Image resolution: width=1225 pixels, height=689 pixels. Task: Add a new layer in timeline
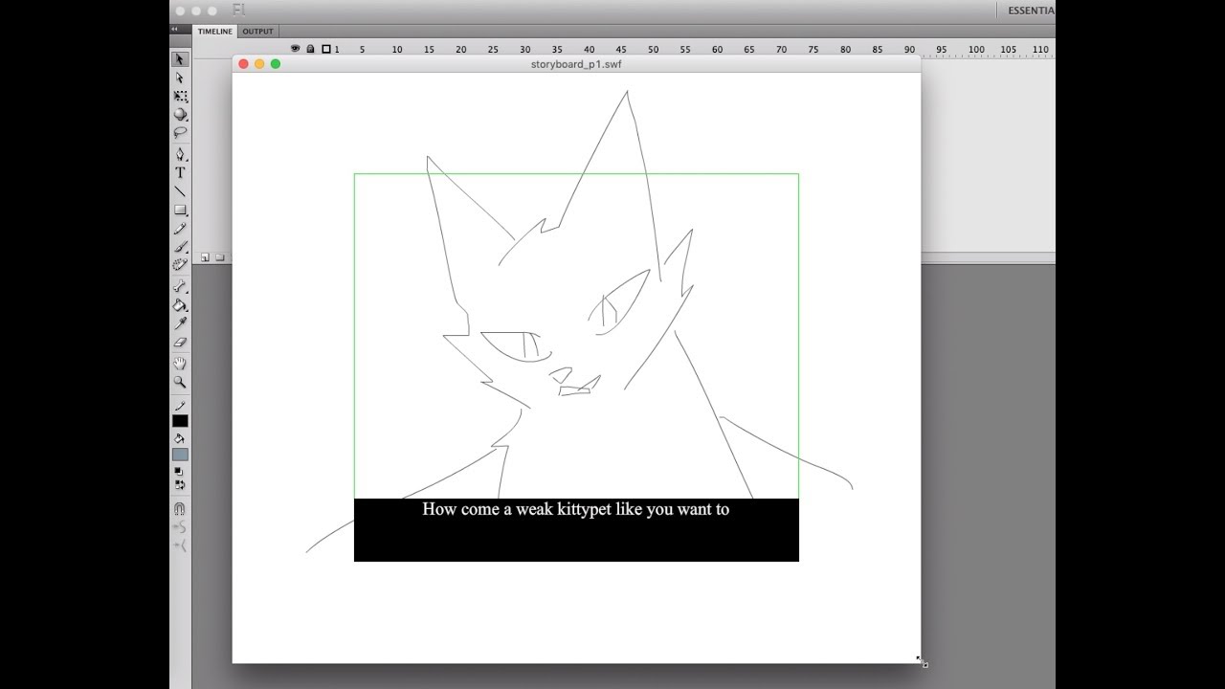(205, 257)
